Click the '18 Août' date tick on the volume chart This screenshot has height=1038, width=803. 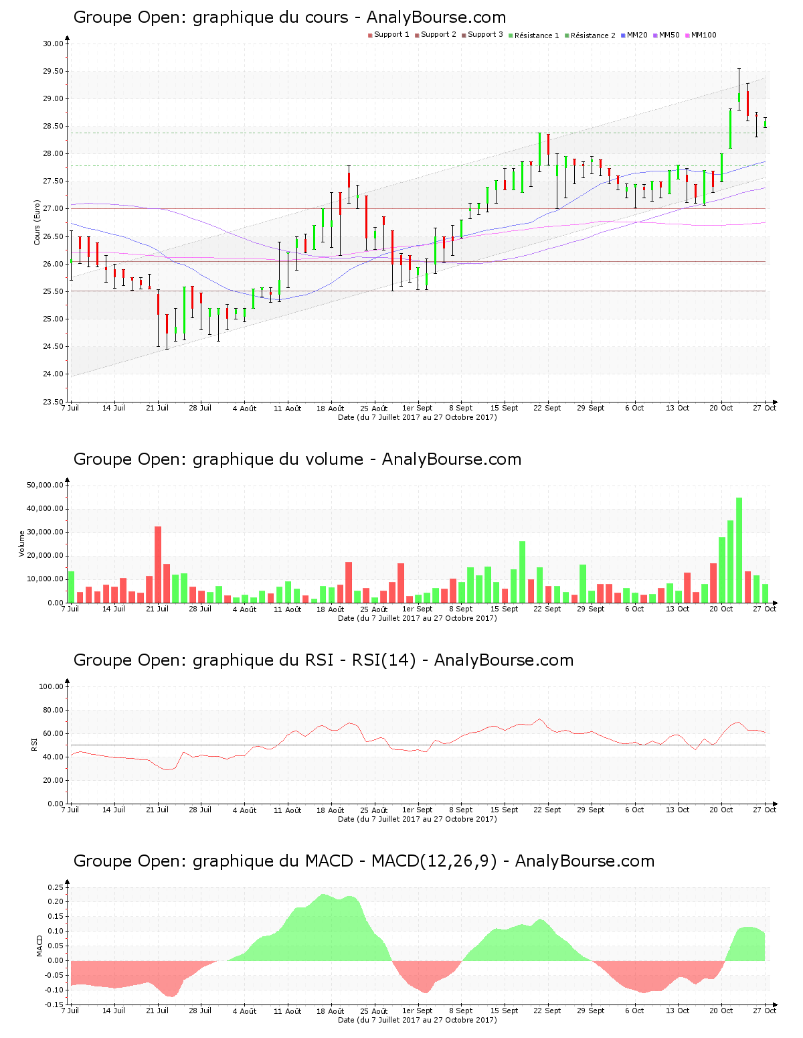(x=331, y=609)
